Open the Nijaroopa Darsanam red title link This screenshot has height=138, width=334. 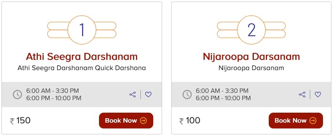252,57
